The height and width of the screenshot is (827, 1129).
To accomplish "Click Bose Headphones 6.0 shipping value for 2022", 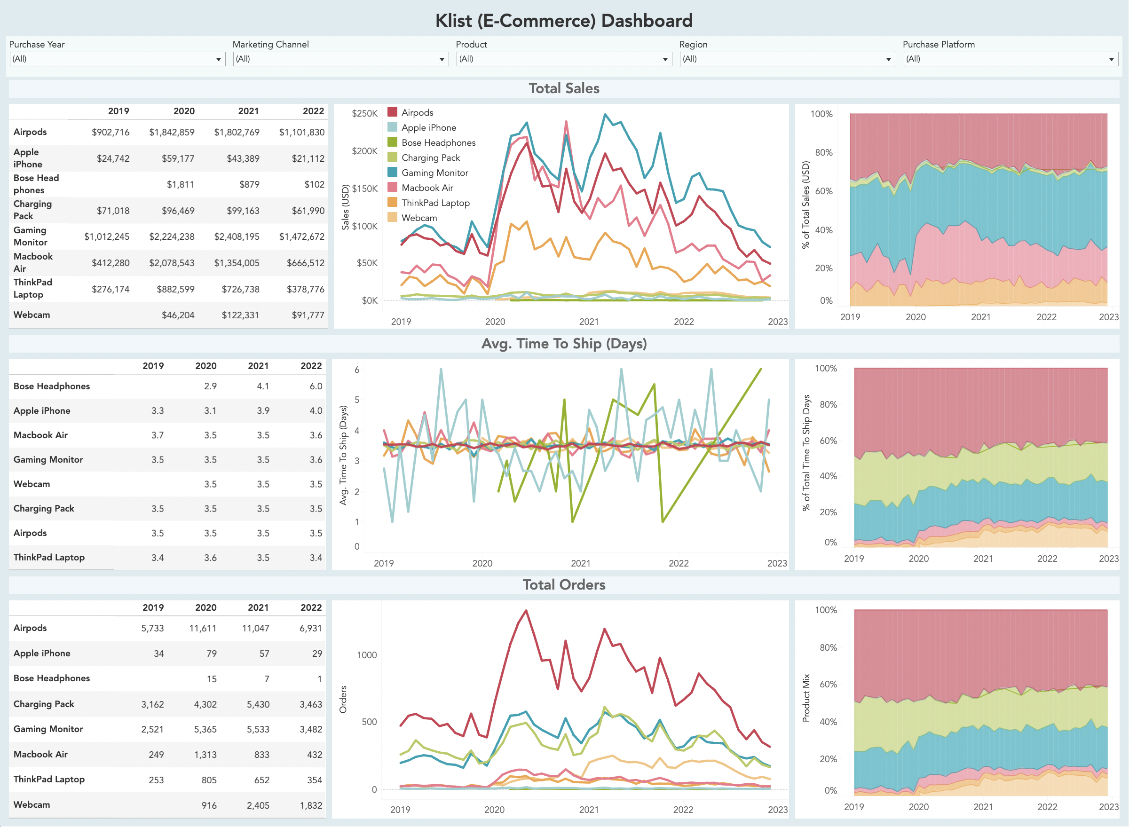I will pyautogui.click(x=315, y=386).
